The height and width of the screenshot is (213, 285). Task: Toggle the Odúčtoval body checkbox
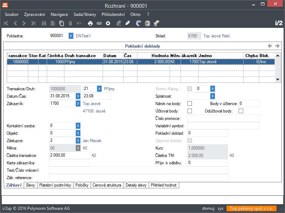pos(241,111)
